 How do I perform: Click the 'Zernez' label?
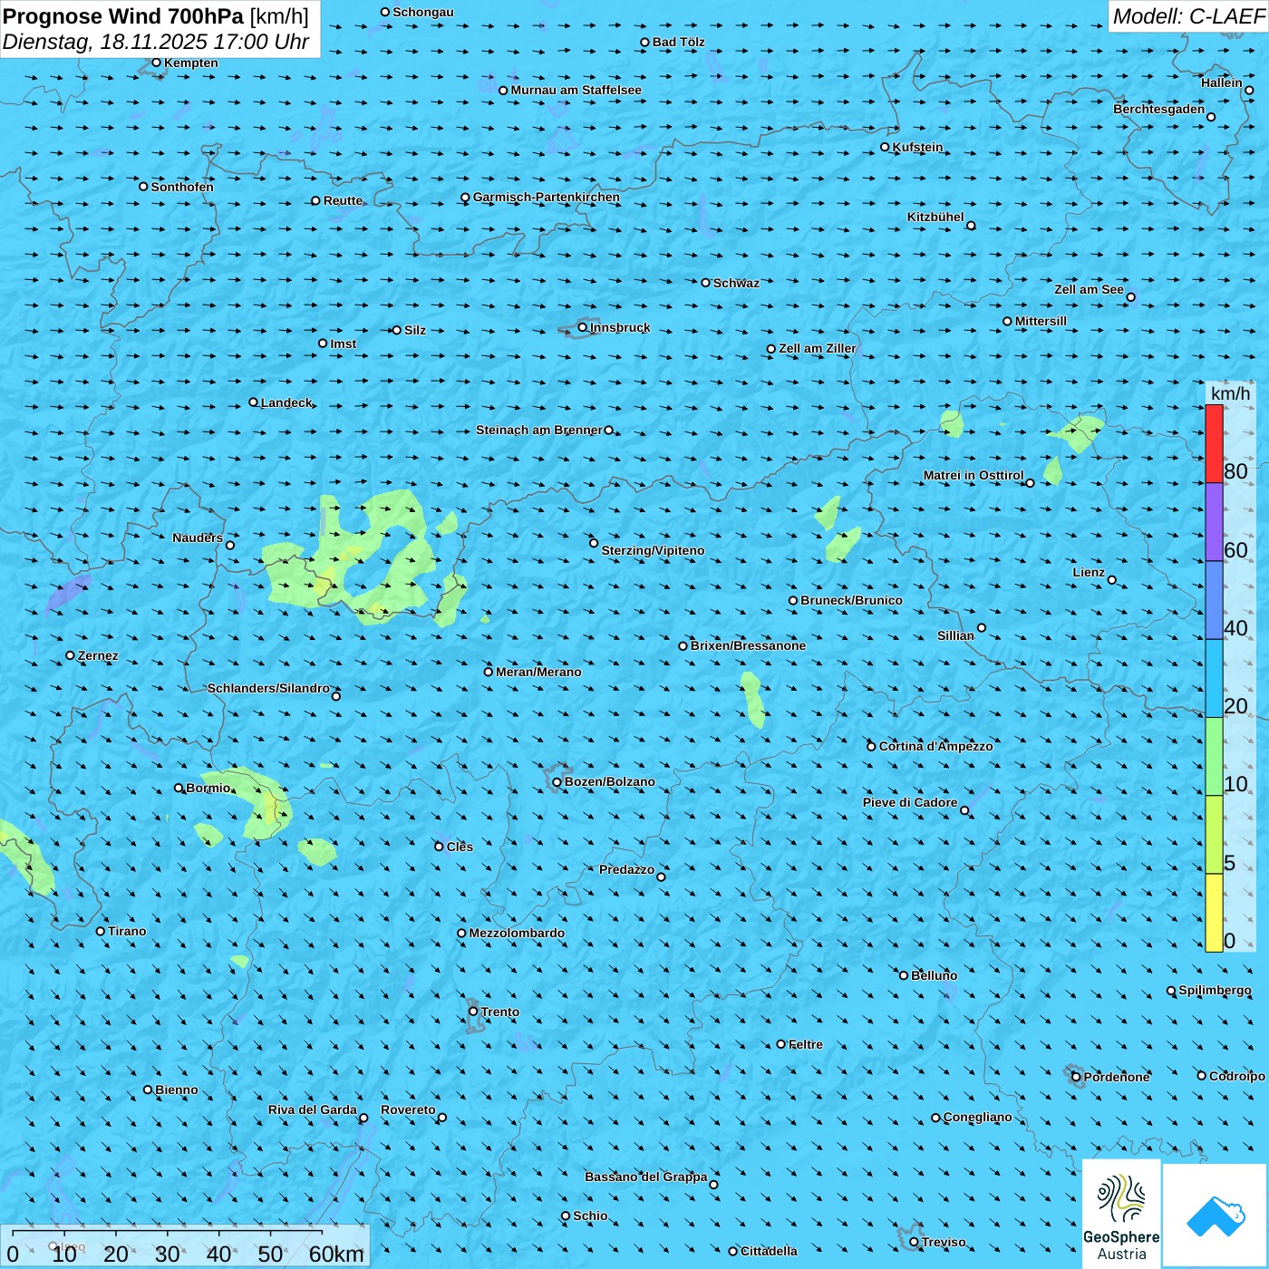click(98, 655)
